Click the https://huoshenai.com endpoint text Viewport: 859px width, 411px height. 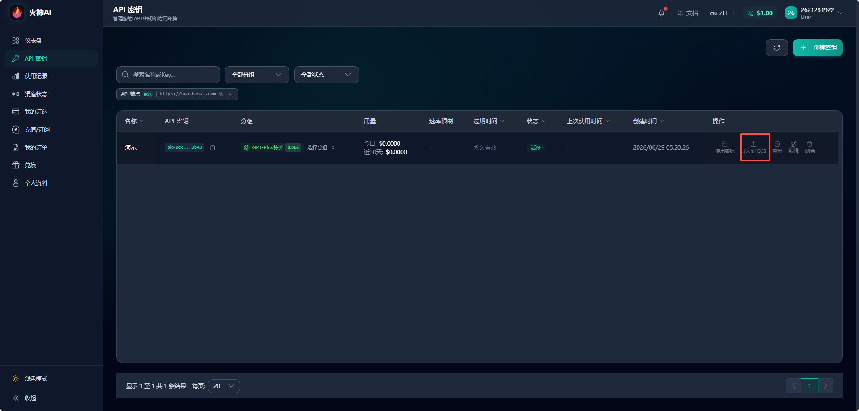click(188, 94)
